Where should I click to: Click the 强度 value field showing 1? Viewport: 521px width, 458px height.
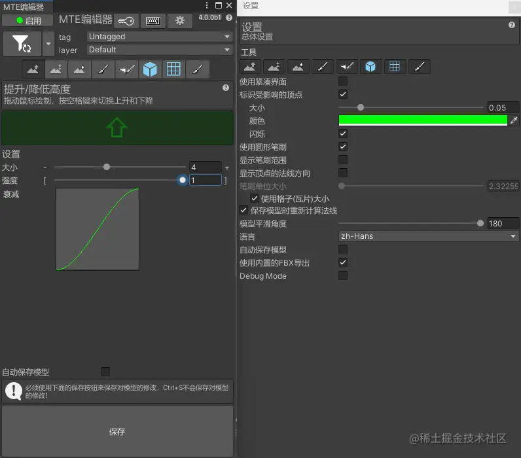(206, 181)
